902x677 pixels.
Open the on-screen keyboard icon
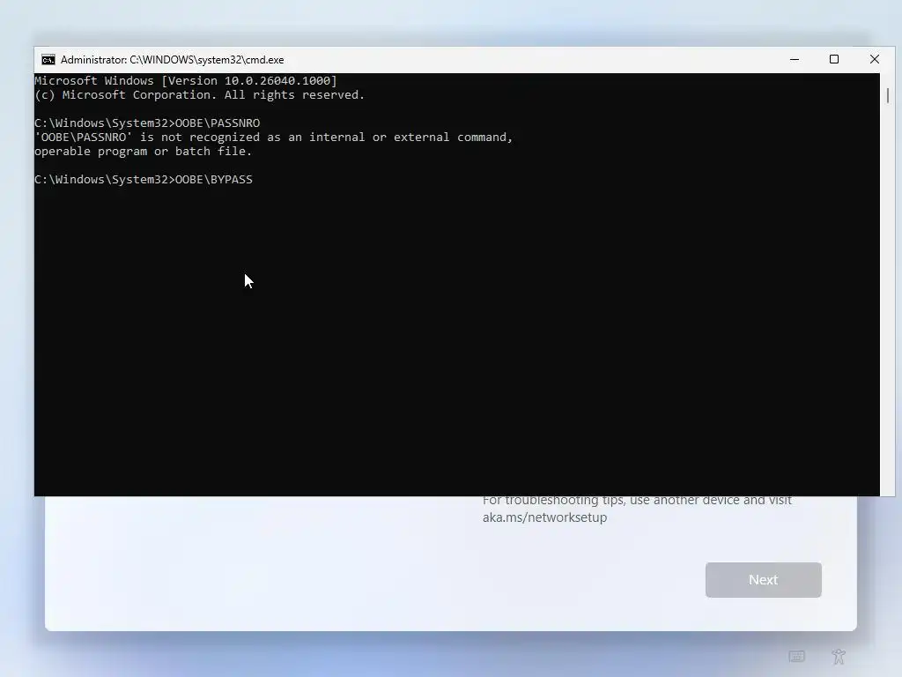(x=796, y=656)
